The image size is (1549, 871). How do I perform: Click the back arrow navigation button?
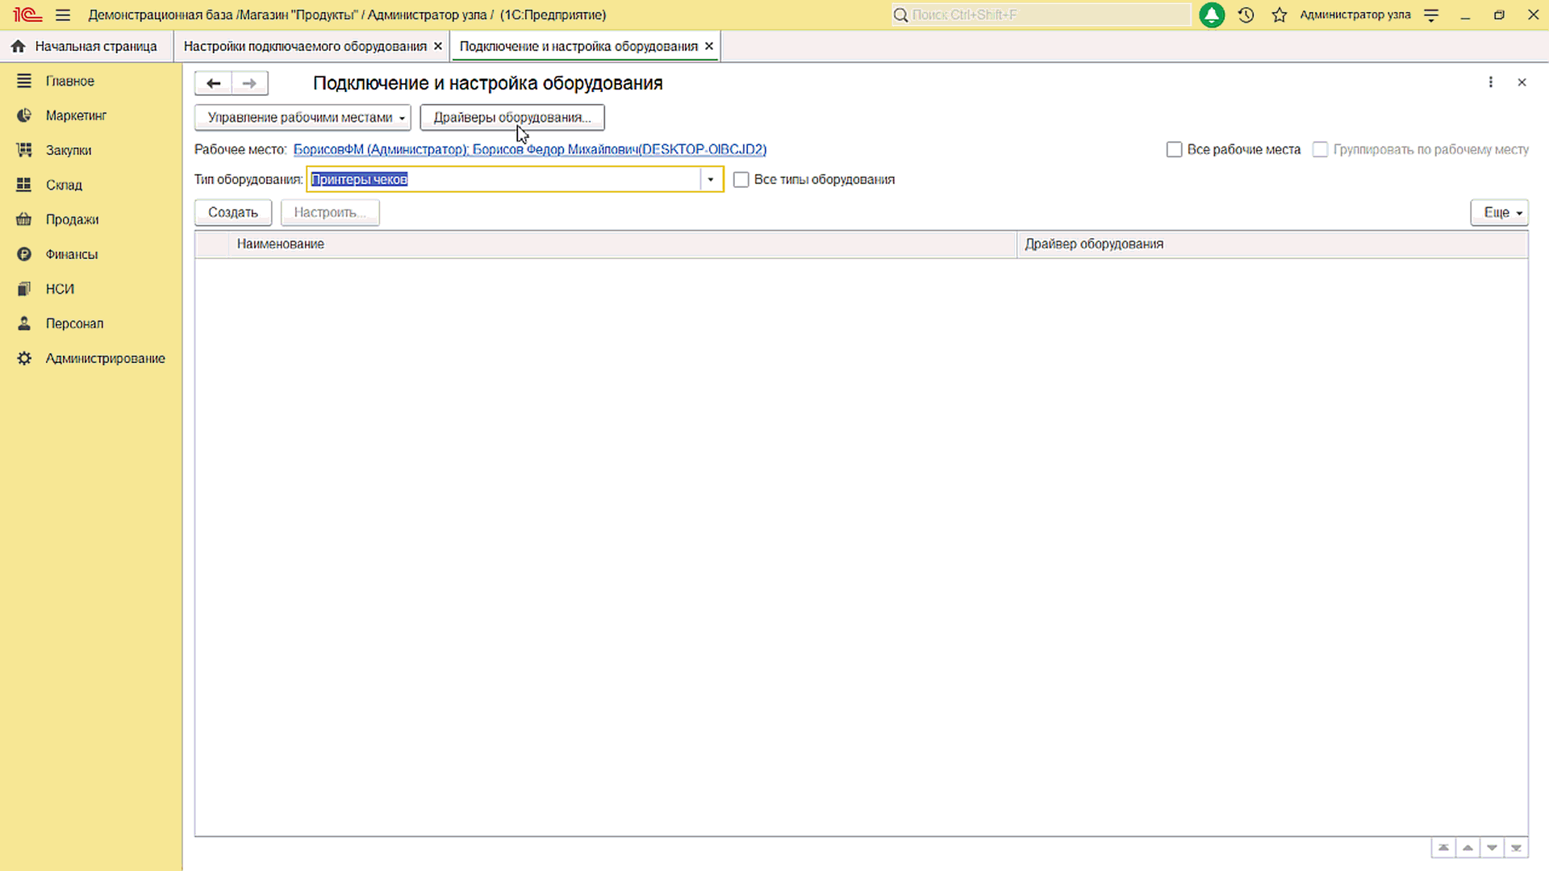(x=213, y=83)
